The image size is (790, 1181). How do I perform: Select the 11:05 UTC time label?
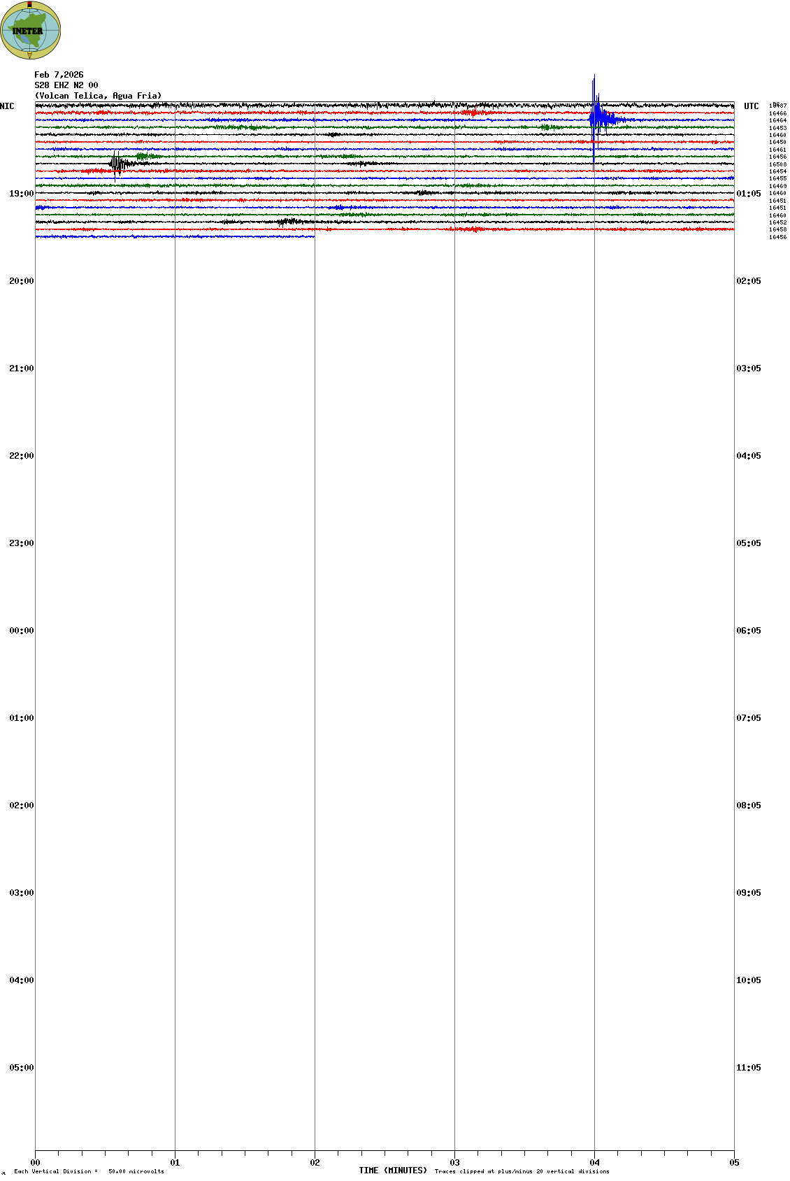[748, 1068]
